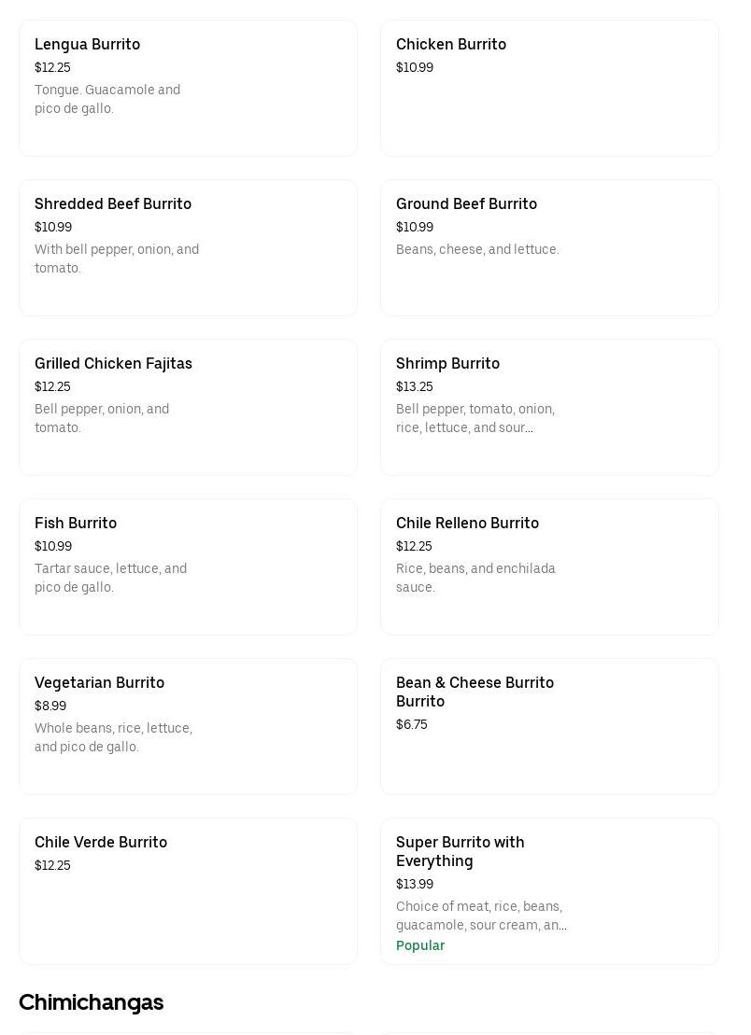Pick the Grilled Chicken Fajitas item
Viewport: 751px width, 1035px height.
point(188,407)
